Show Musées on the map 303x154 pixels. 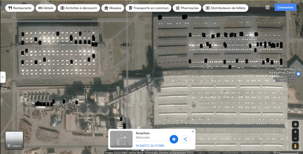click(113, 8)
